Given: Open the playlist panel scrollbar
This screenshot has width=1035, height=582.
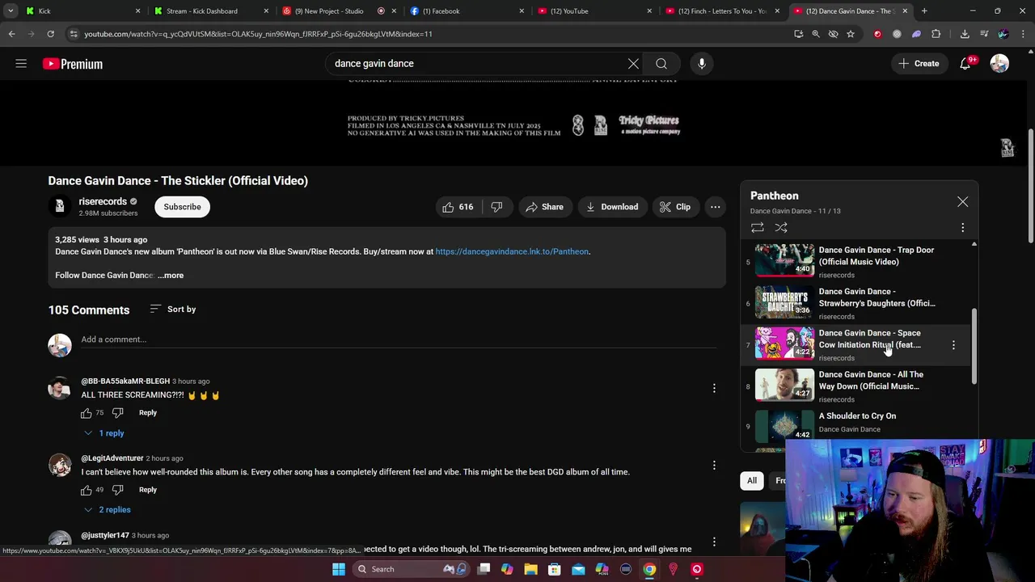Looking at the screenshot, I should click(x=974, y=346).
